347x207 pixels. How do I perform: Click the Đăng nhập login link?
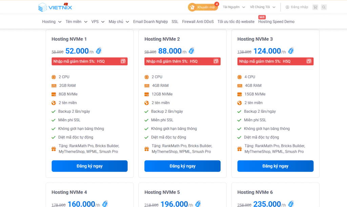[x=297, y=7]
